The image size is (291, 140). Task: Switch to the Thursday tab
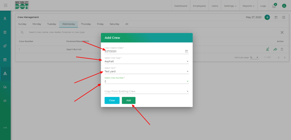coord(86,24)
